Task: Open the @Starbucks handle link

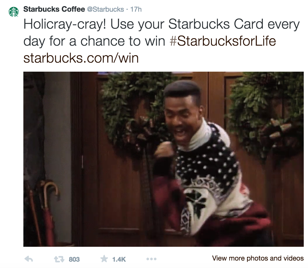Action: pos(105,9)
